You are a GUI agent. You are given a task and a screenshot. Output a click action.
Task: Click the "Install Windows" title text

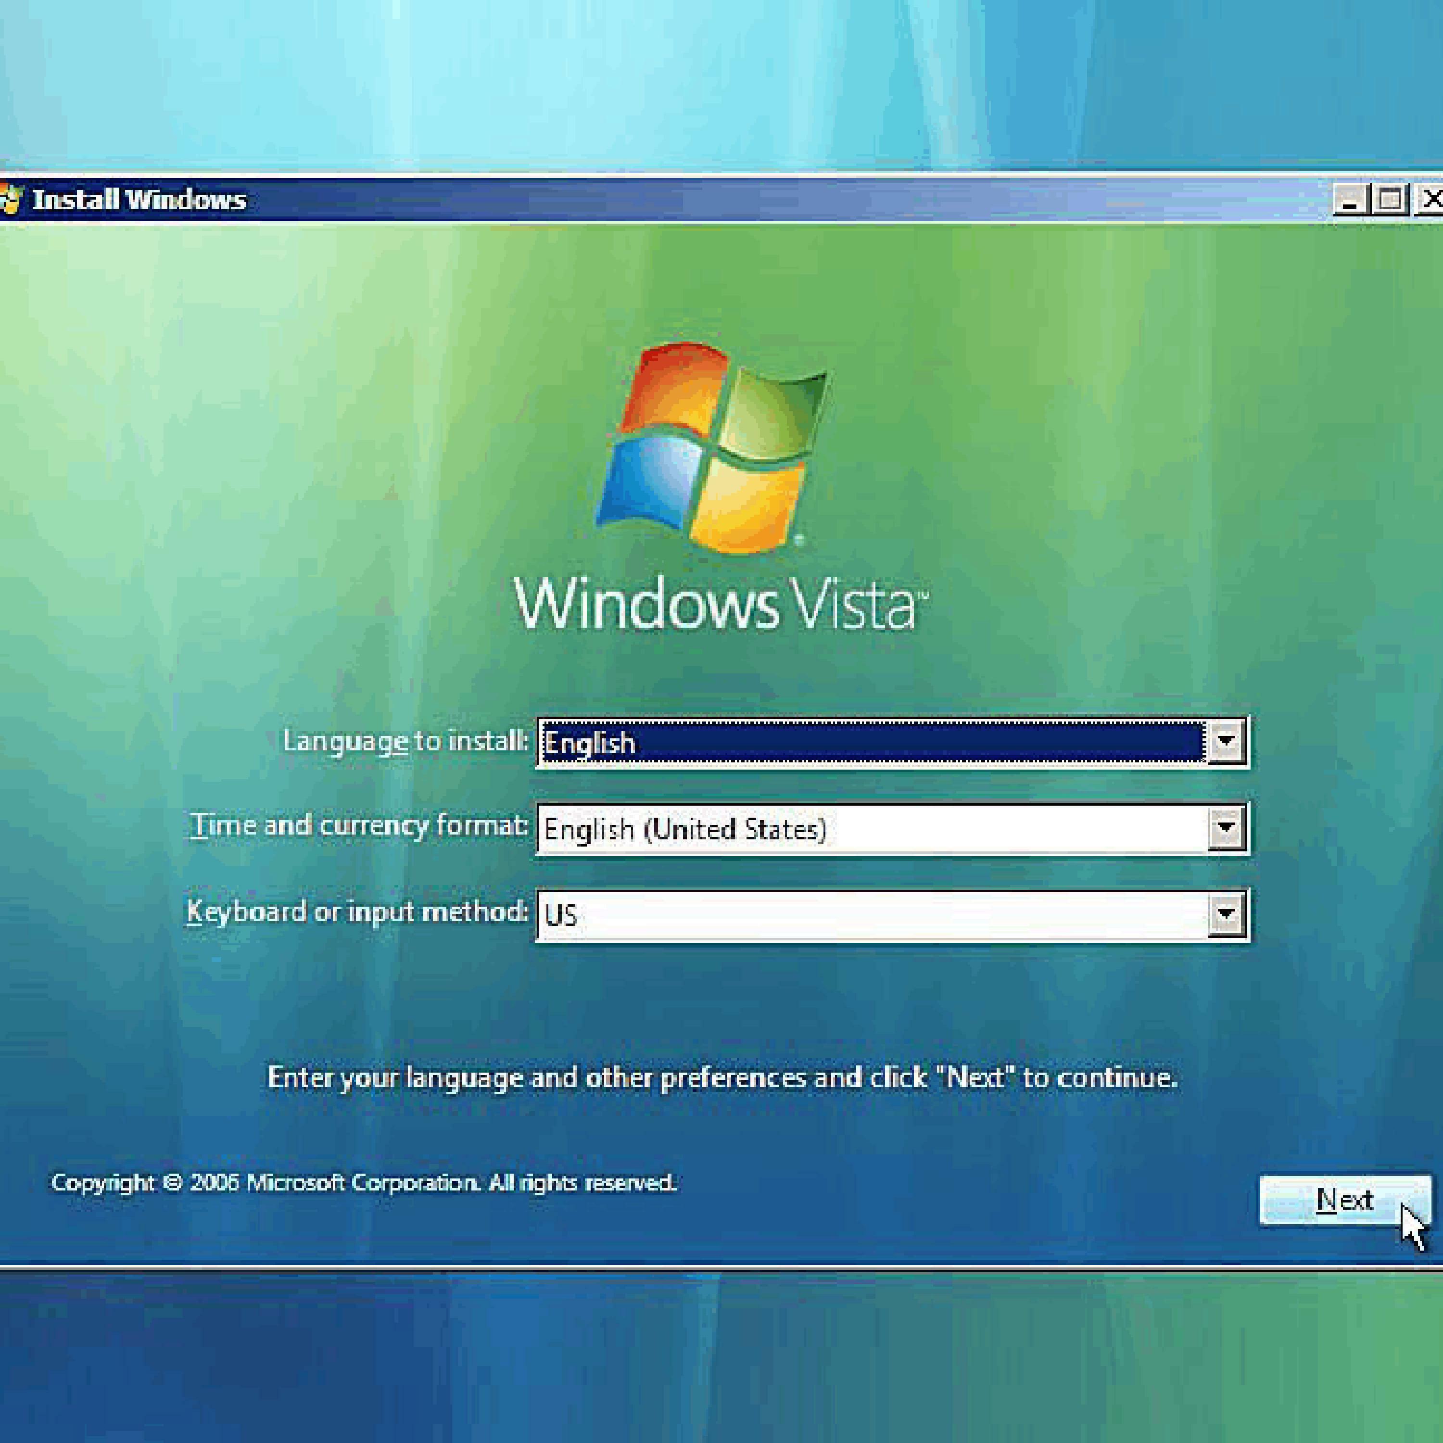[139, 200]
